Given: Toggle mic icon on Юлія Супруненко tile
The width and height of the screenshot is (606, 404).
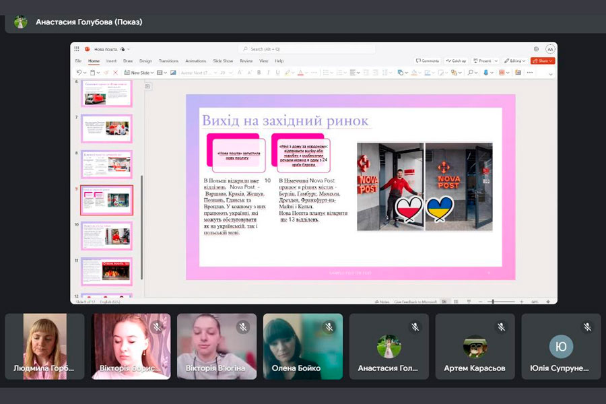Looking at the screenshot, I should pyautogui.click(x=588, y=327).
